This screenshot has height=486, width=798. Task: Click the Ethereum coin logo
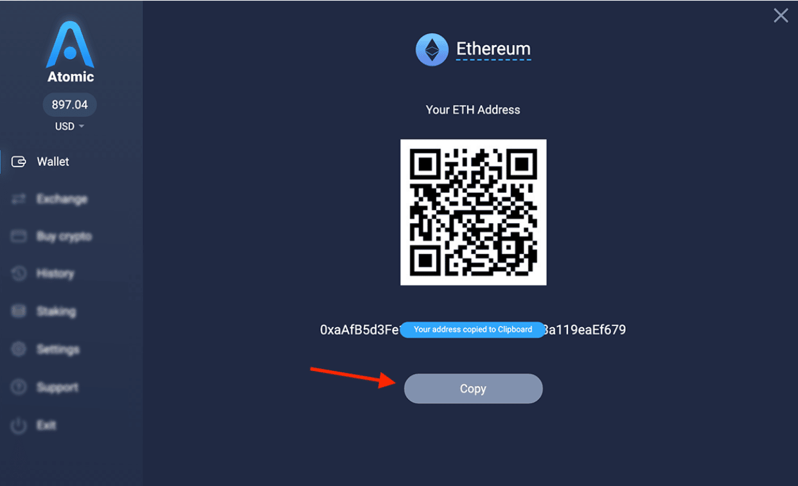point(432,50)
